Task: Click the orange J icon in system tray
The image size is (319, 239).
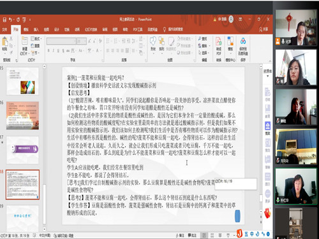Action: pos(240,234)
